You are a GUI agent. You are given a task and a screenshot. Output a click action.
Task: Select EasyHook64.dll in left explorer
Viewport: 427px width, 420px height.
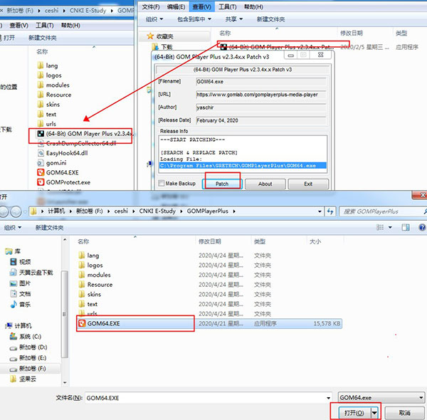click(x=63, y=153)
